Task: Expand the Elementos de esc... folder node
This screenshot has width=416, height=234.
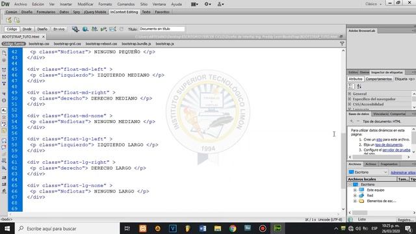Action: click(x=355, y=201)
